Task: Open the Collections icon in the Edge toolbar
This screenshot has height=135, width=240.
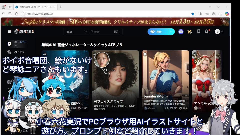Action: [214, 14]
